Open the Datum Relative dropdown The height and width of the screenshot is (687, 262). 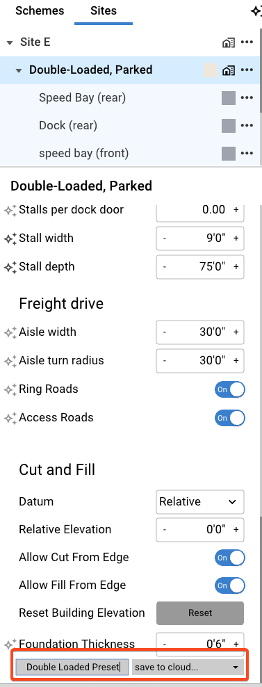coord(200,501)
